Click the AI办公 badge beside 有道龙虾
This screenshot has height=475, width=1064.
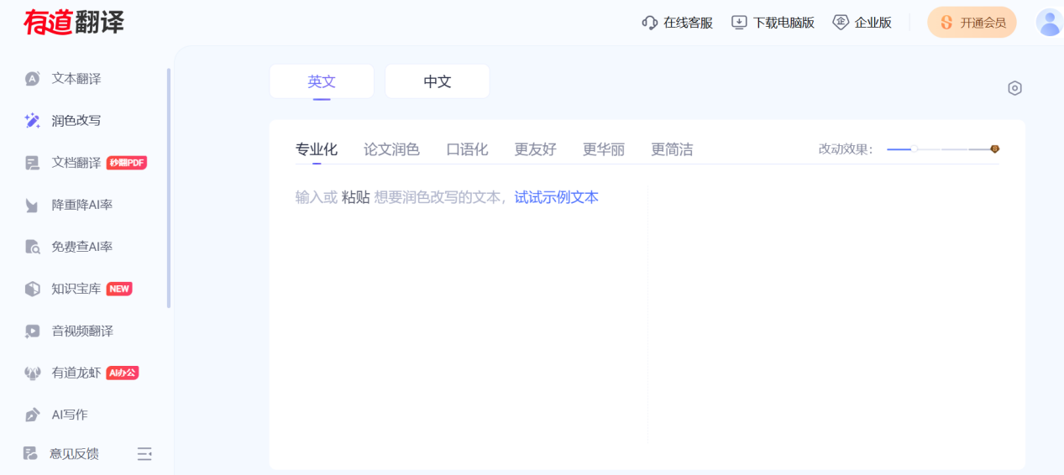123,373
